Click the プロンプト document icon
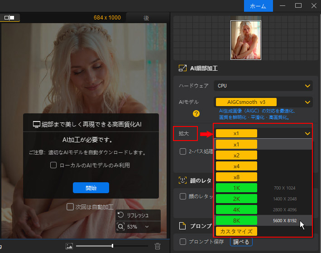Screen dimensions: 321x253 point(182,226)
